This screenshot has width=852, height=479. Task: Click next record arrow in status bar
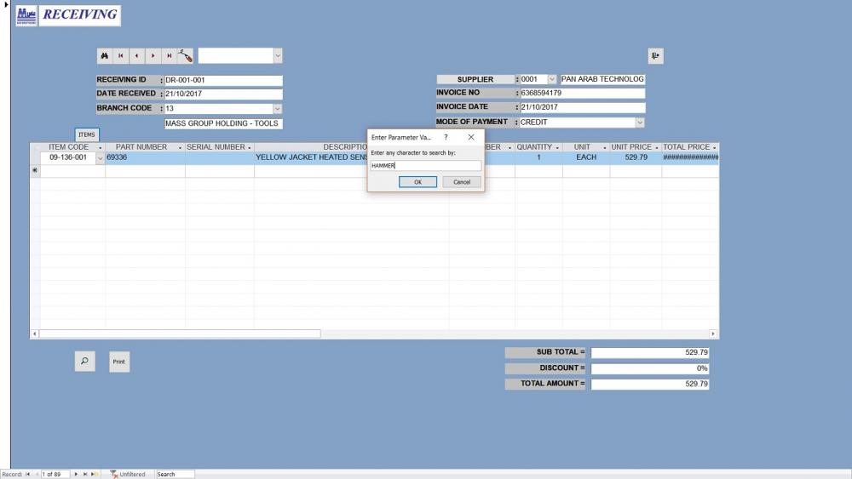coord(76,474)
